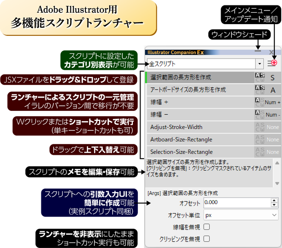282x248 pixels.
Task: Click ASCW modifier icon on Artboard-Size-Rectangle row
Action: (260, 139)
